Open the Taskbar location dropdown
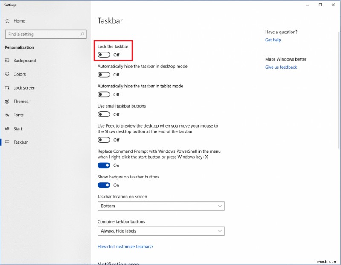The height and width of the screenshot is (265, 341). point(161,206)
